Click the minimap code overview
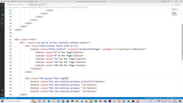 (176, 12)
